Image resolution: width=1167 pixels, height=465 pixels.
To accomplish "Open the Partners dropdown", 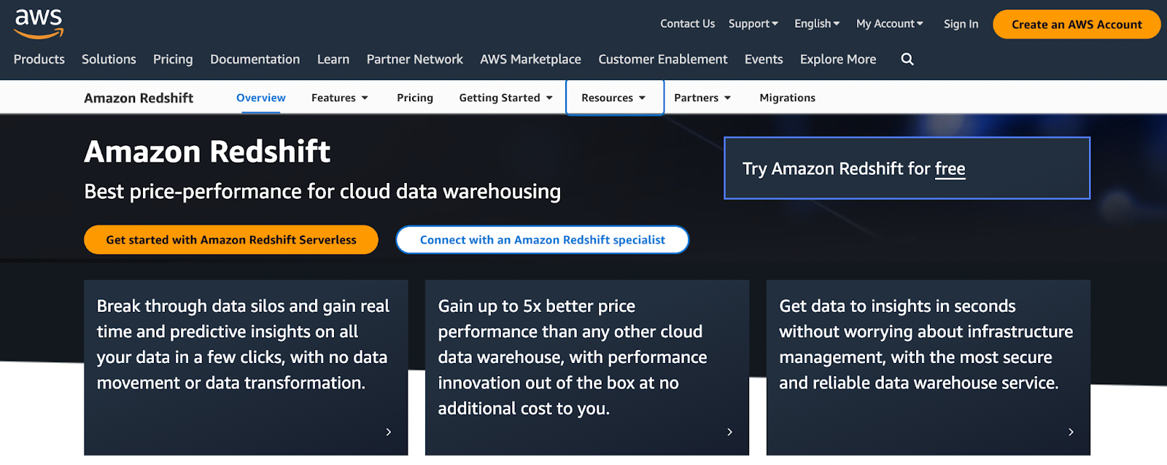I will 702,98.
